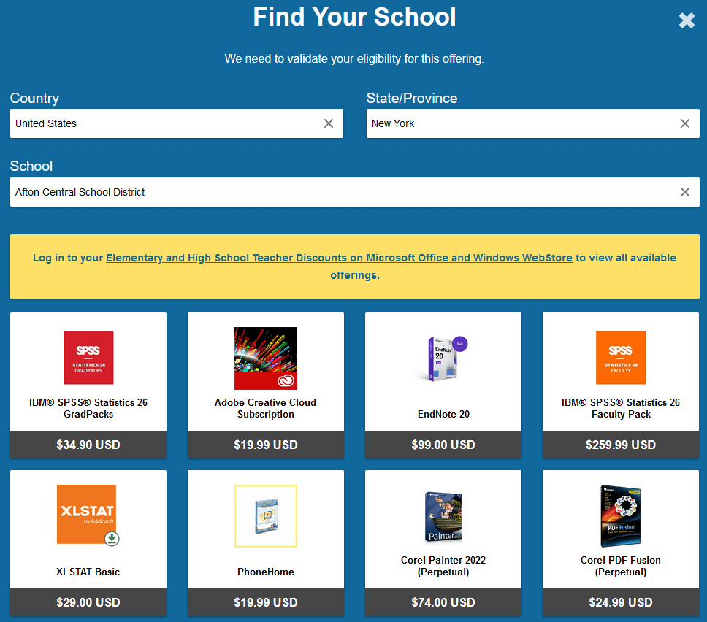Select the EndNote 20 box icon
Screen dimensions: 707x622
443,358
